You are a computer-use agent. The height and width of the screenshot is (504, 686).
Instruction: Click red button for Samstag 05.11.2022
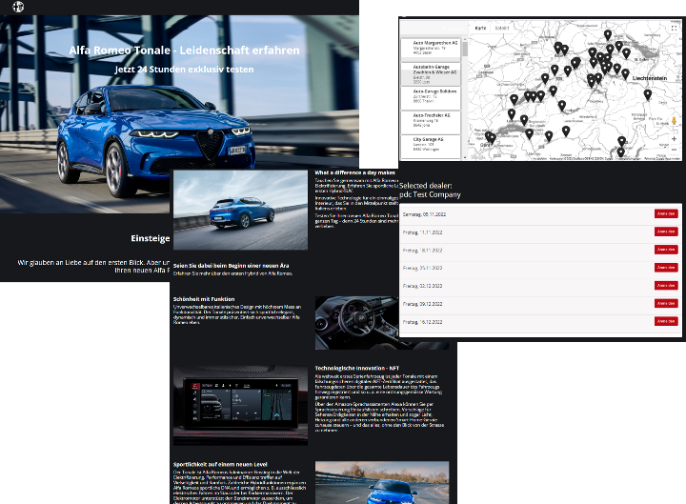click(666, 213)
